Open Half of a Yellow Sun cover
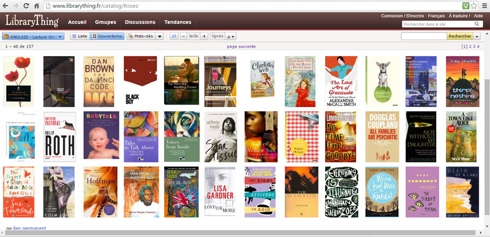Image resolution: width=490 pixels, height=237 pixels. pos(261,137)
